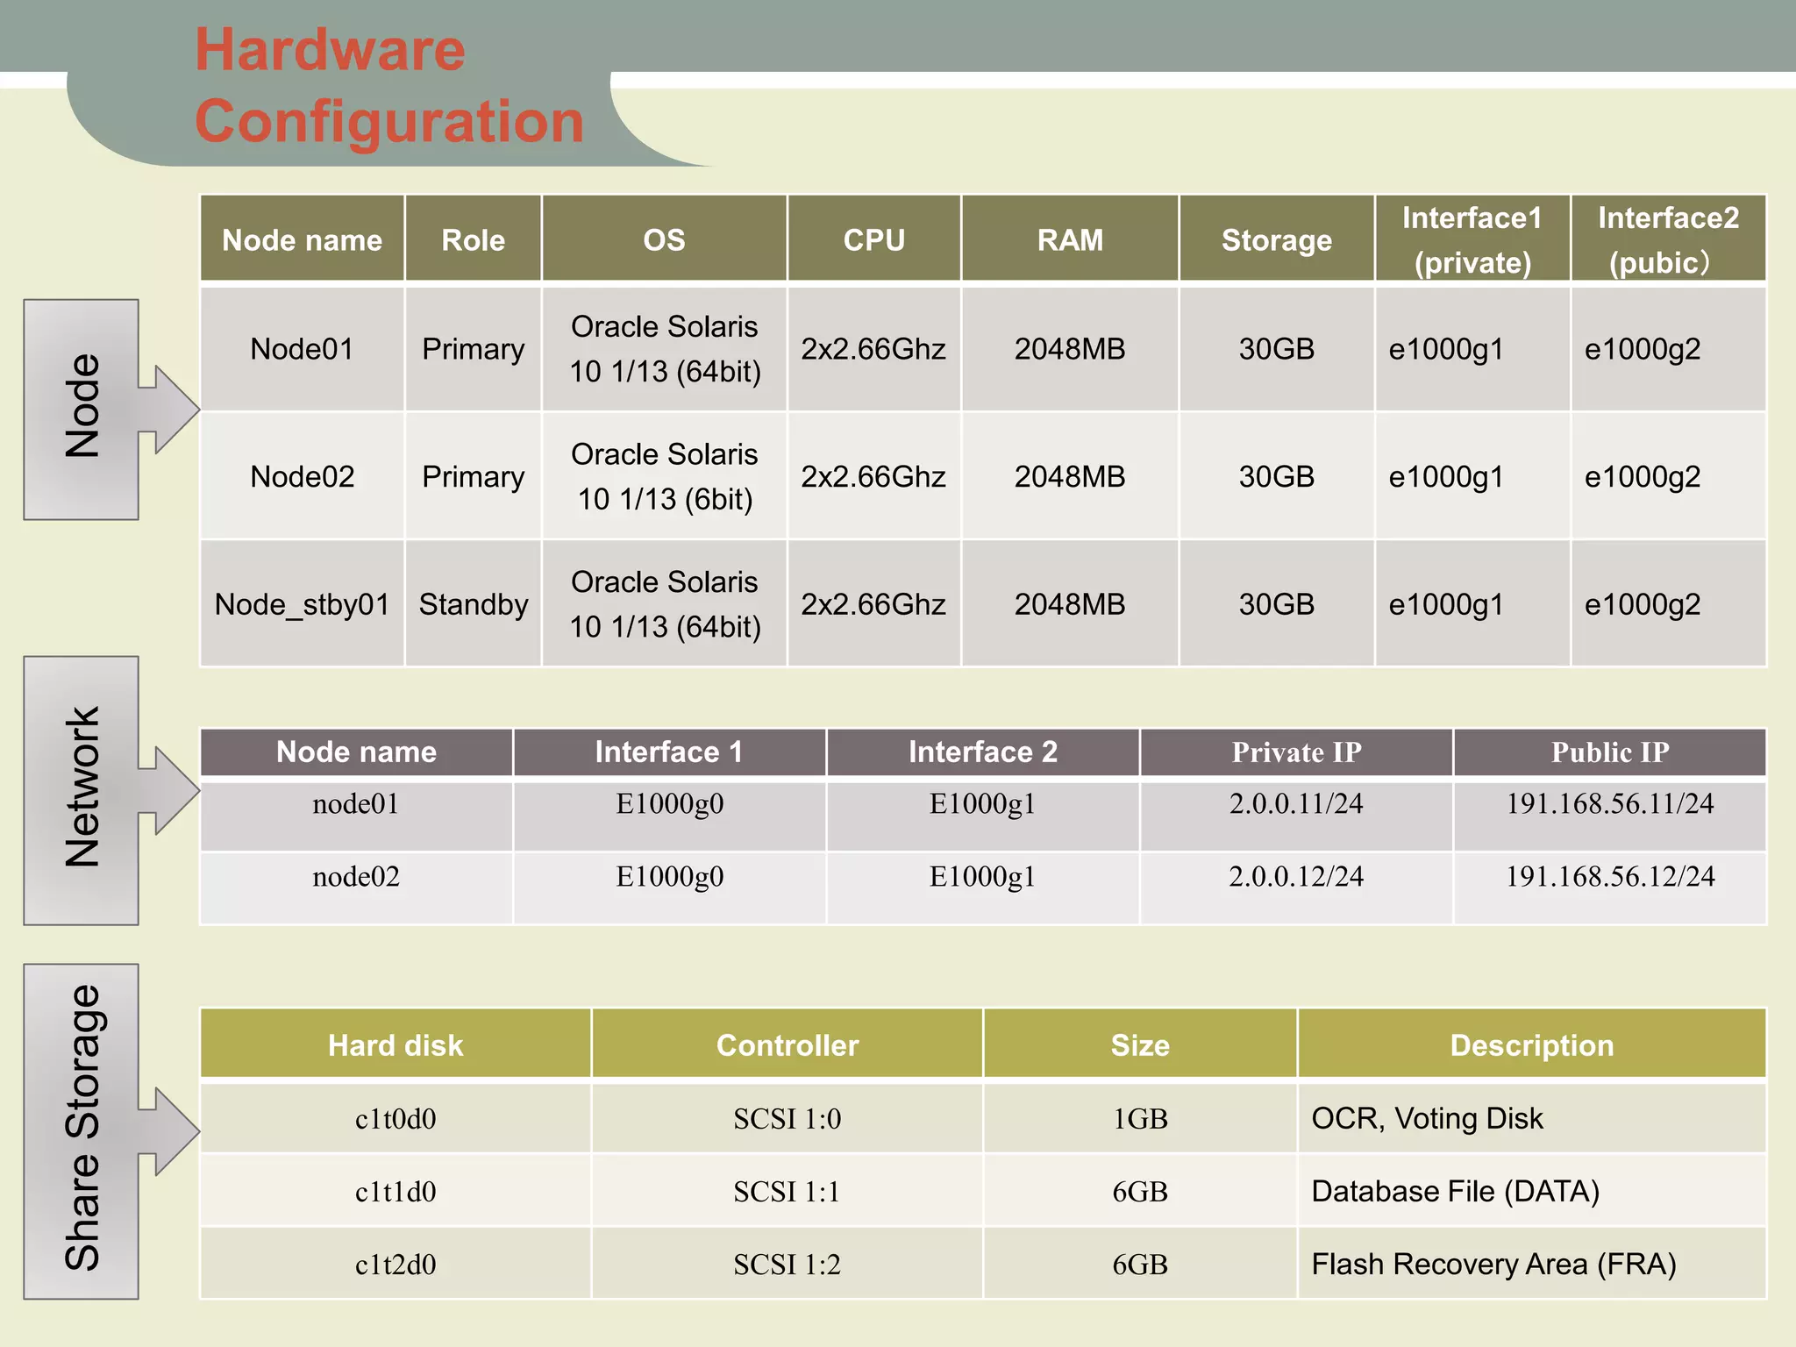The height and width of the screenshot is (1347, 1796).
Task: Click the 2.0.0.11/24 private IP
Action: click(x=1296, y=815)
